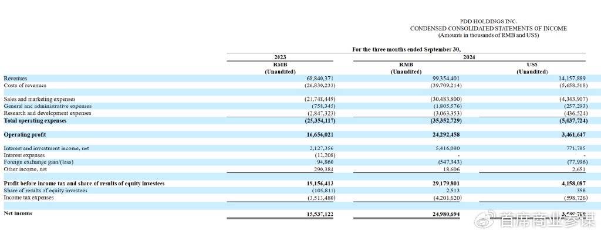Click the Costs of revenues label
The height and width of the screenshot is (234, 601).
[25, 85]
